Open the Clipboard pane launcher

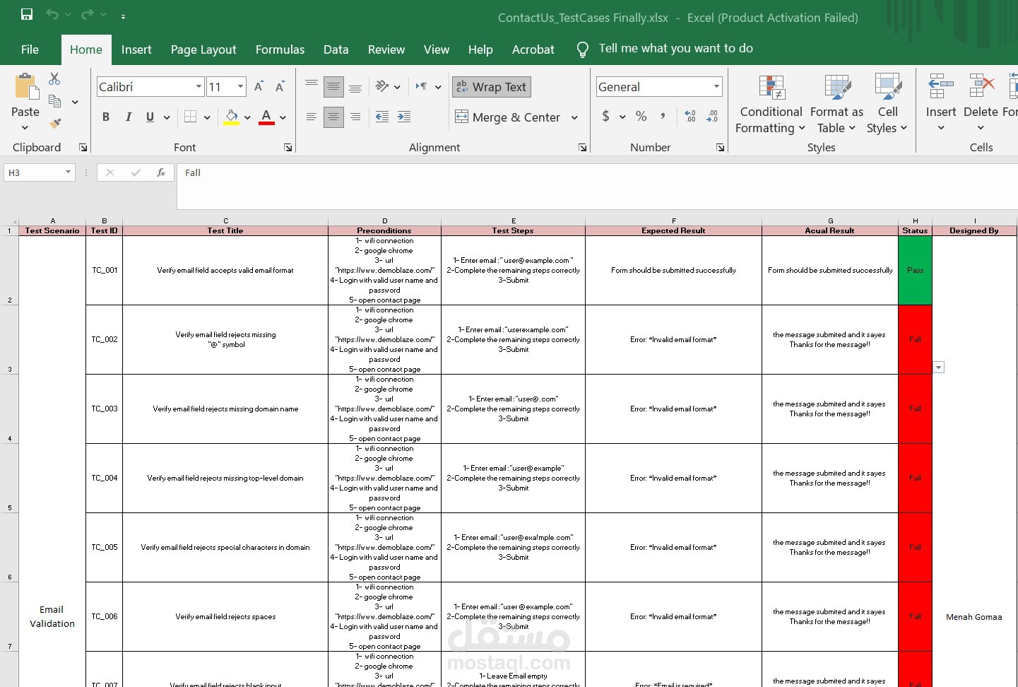(83, 148)
